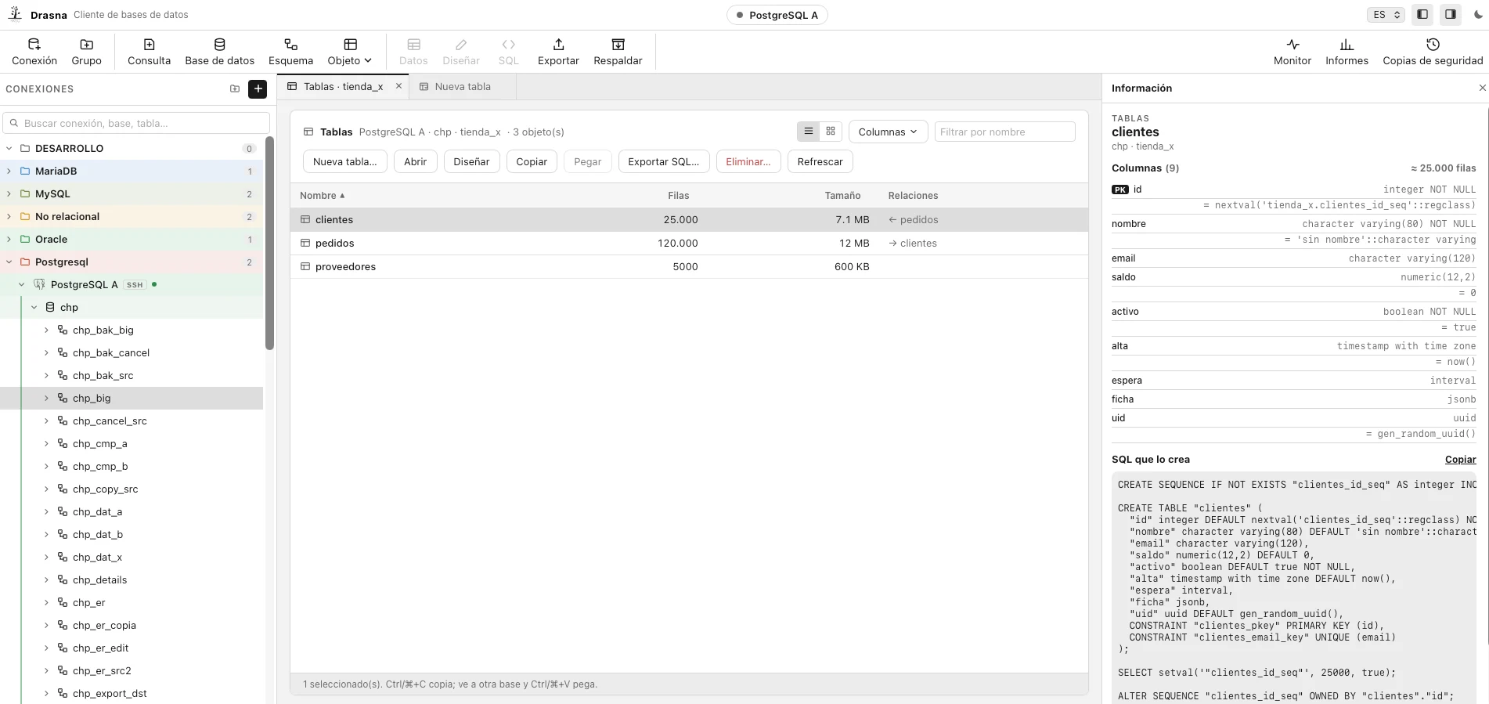Toggle the left sidebar panel
1489x704 pixels.
1422,15
